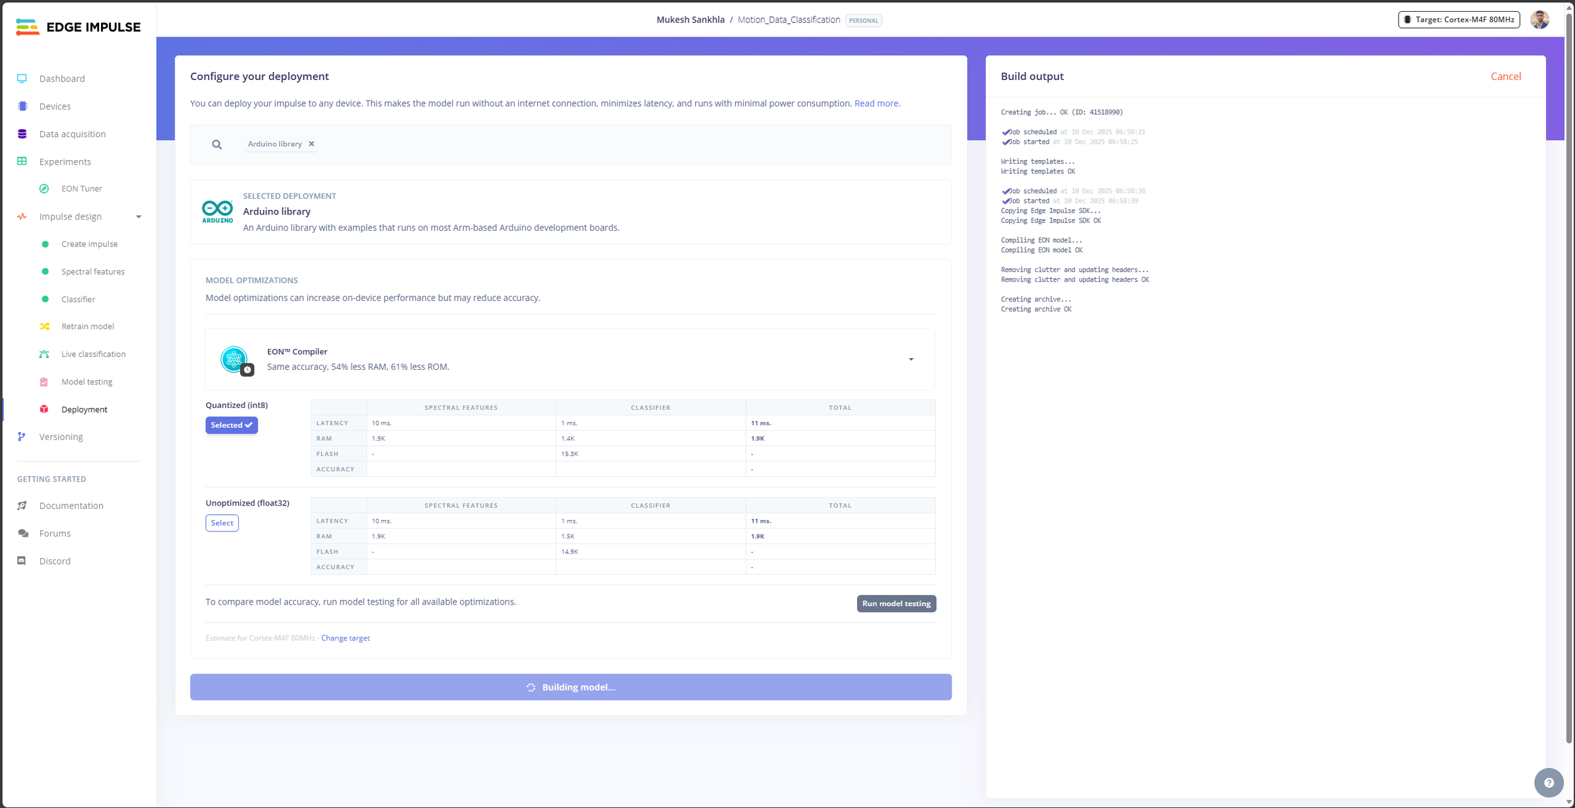Open Live classification page
The height and width of the screenshot is (808, 1575).
tap(93, 354)
